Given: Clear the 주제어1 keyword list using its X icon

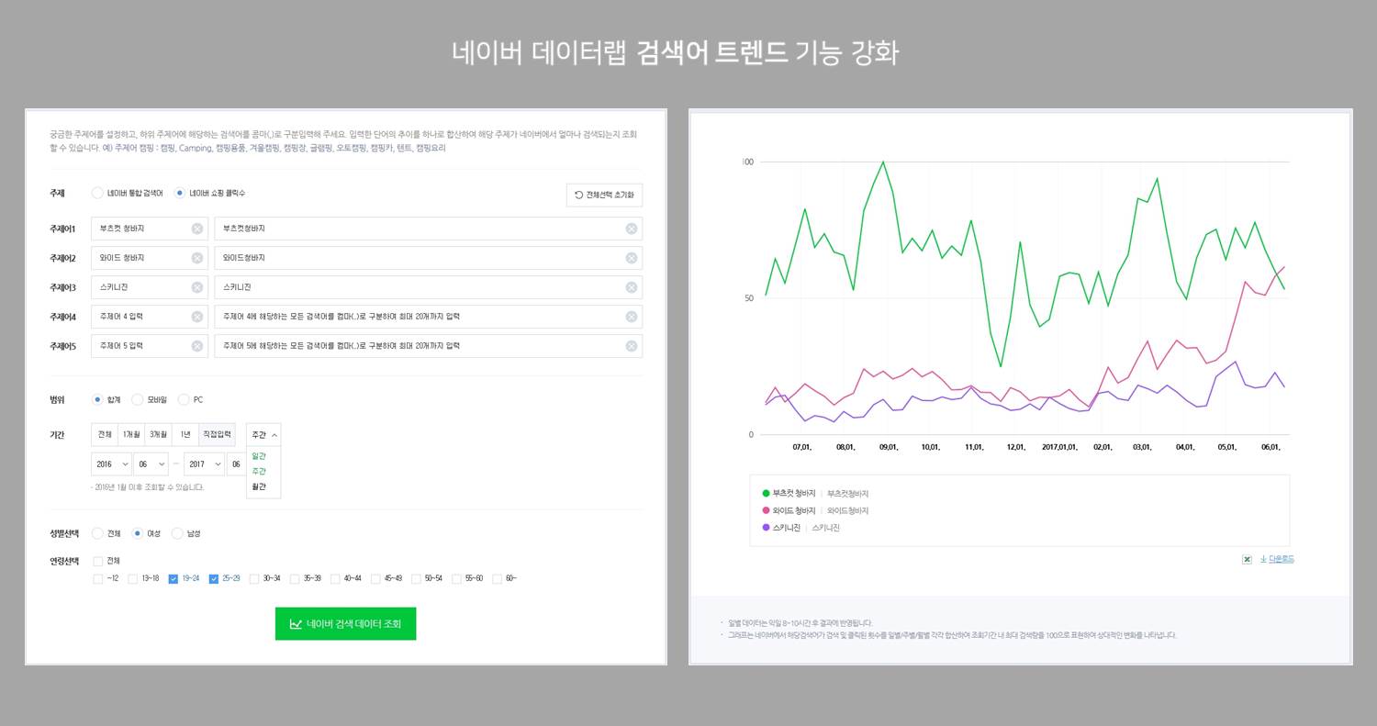Looking at the screenshot, I should coord(631,229).
